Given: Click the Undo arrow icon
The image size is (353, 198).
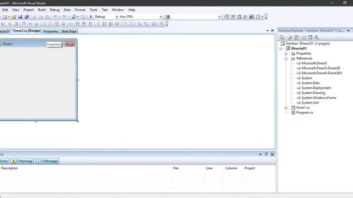Looking at the screenshot, I should 55,17.
